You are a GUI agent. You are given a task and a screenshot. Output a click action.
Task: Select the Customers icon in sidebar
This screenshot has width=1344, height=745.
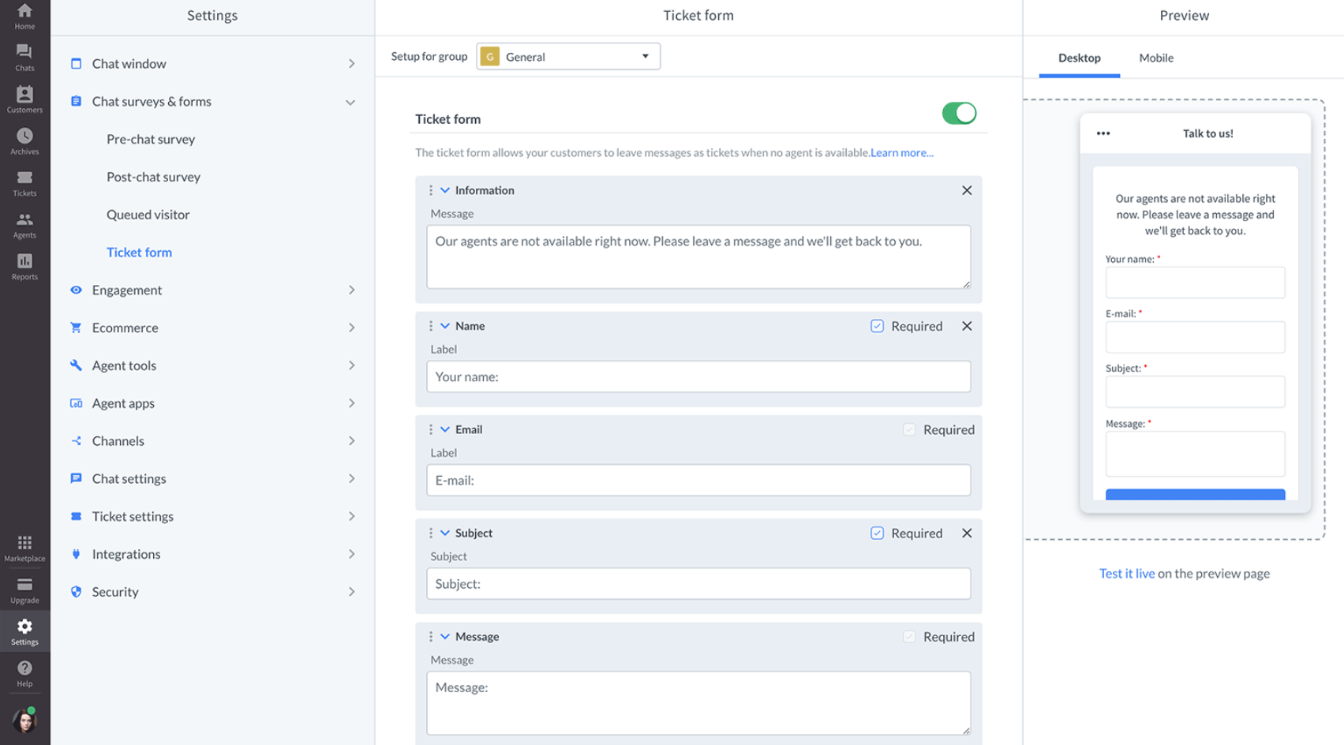pyautogui.click(x=24, y=98)
